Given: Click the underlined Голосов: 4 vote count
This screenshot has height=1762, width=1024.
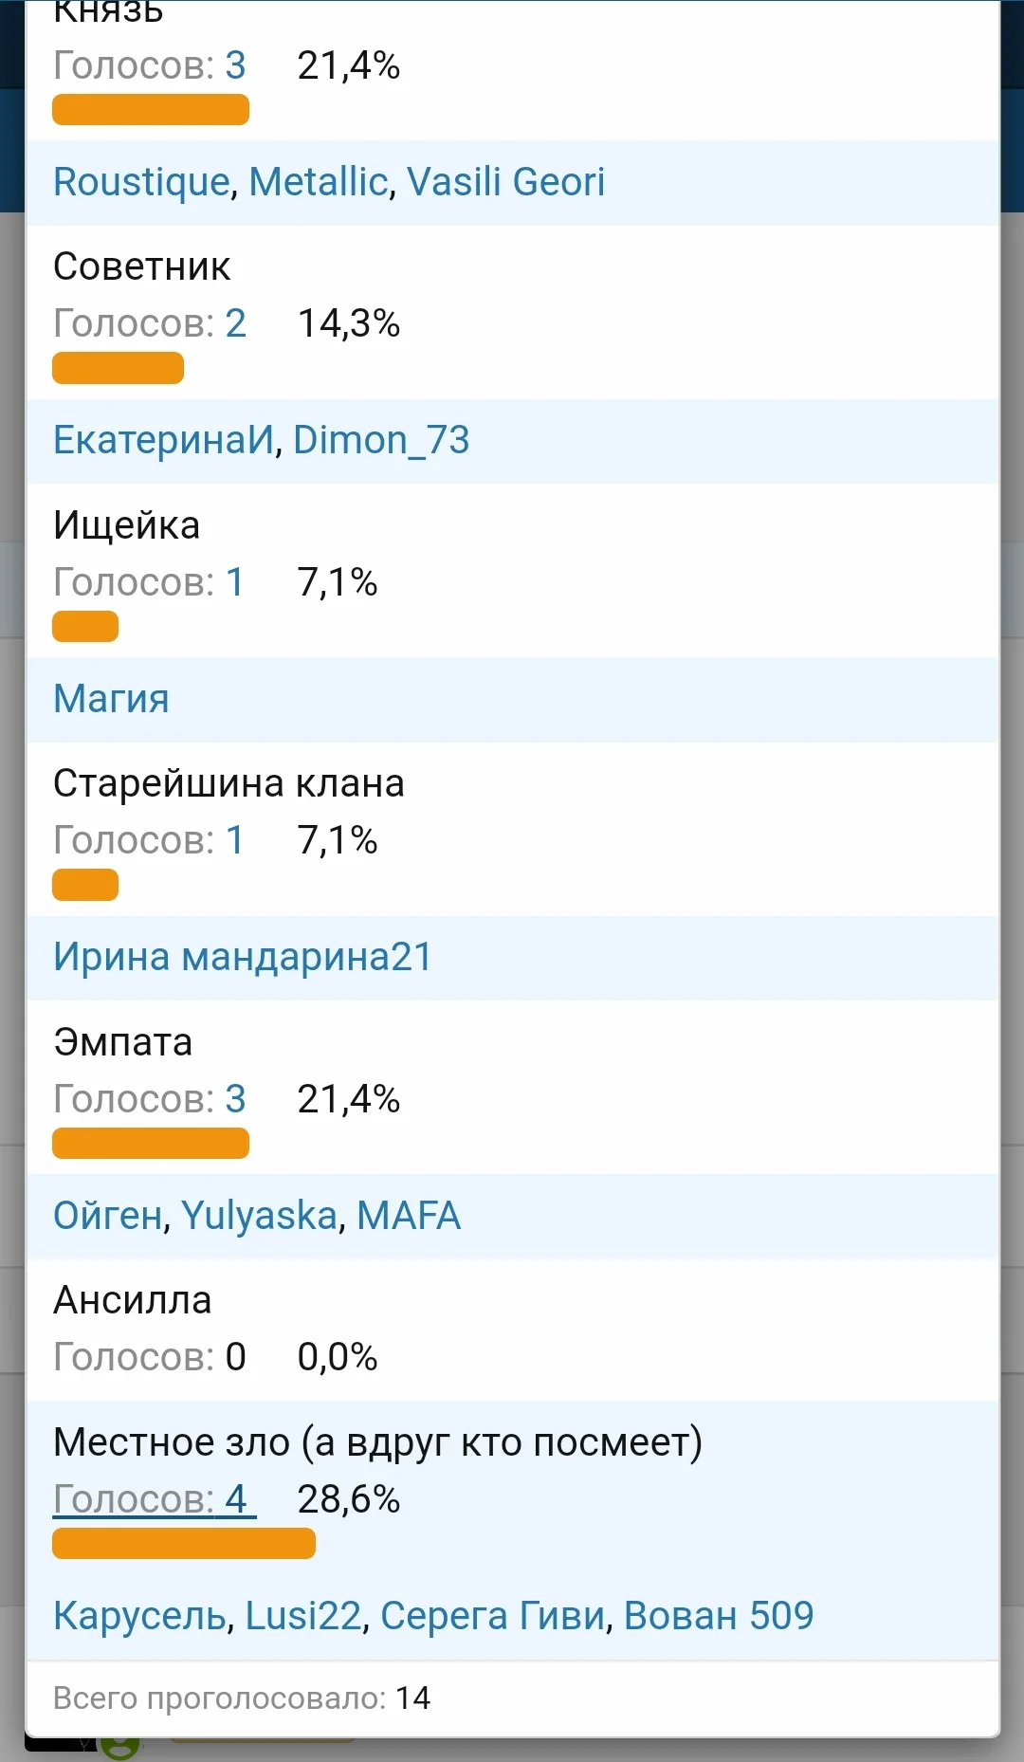Looking at the screenshot, I should click(153, 1499).
